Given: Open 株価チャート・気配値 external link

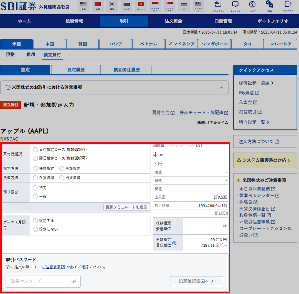Looking at the screenshot, I should coord(204,113).
